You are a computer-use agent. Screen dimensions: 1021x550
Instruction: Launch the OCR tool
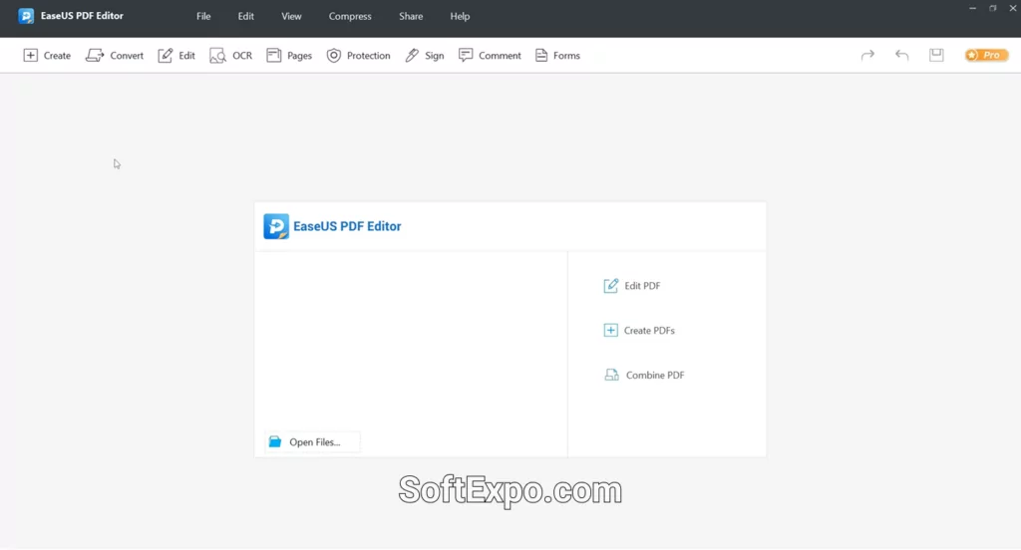tap(231, 56)
